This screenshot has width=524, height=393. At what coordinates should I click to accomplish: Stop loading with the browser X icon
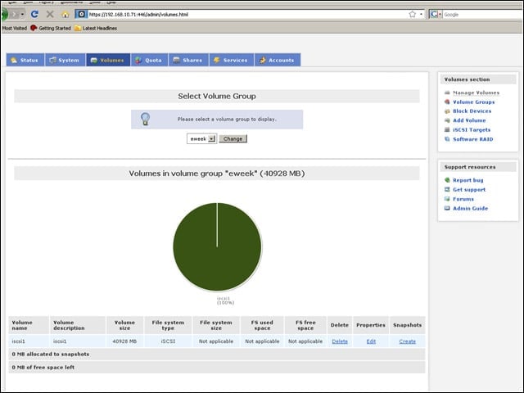click(50, 14)
